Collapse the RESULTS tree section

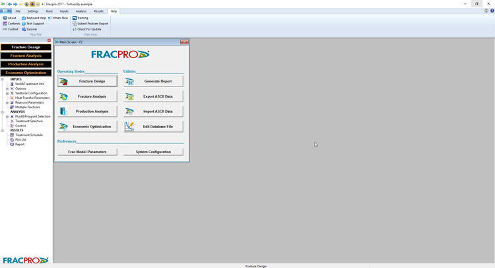3,131
